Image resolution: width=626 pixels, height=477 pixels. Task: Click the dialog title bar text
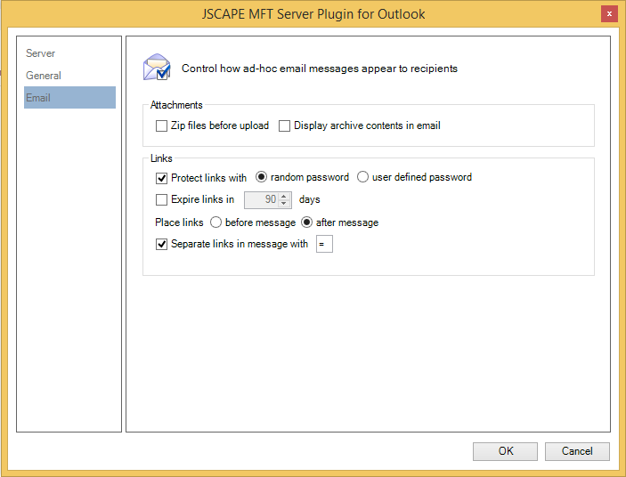313,14
